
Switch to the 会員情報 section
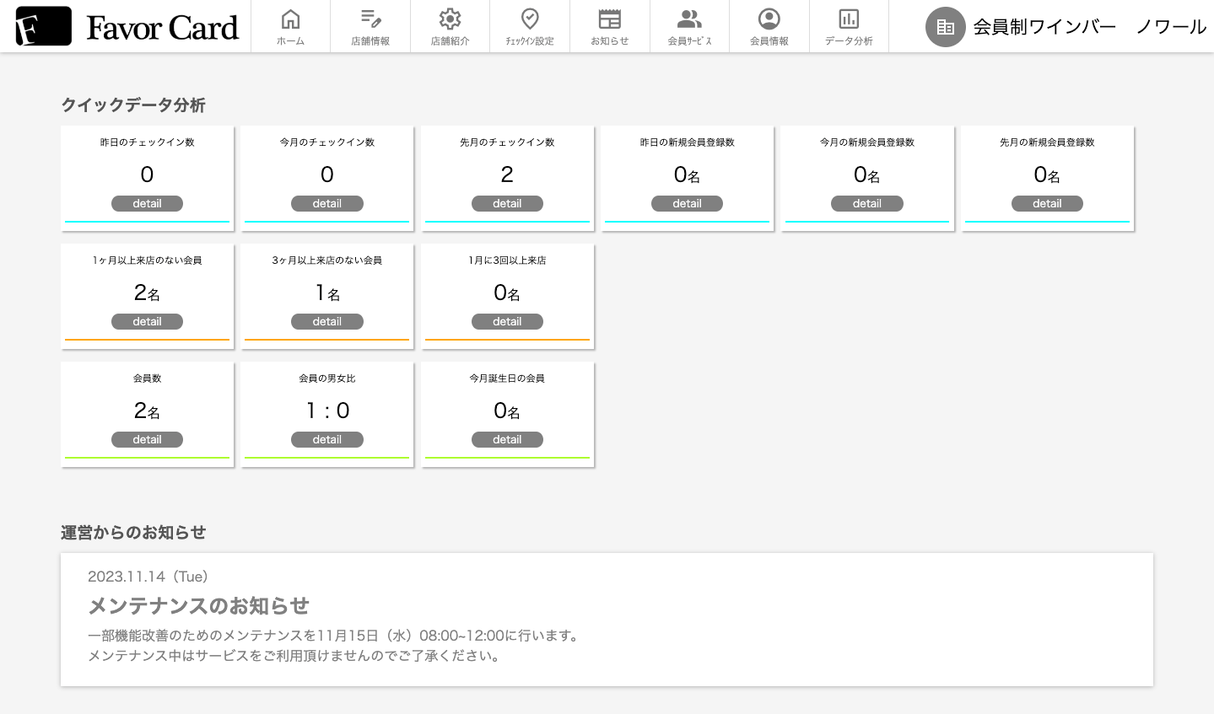[769, 26]
